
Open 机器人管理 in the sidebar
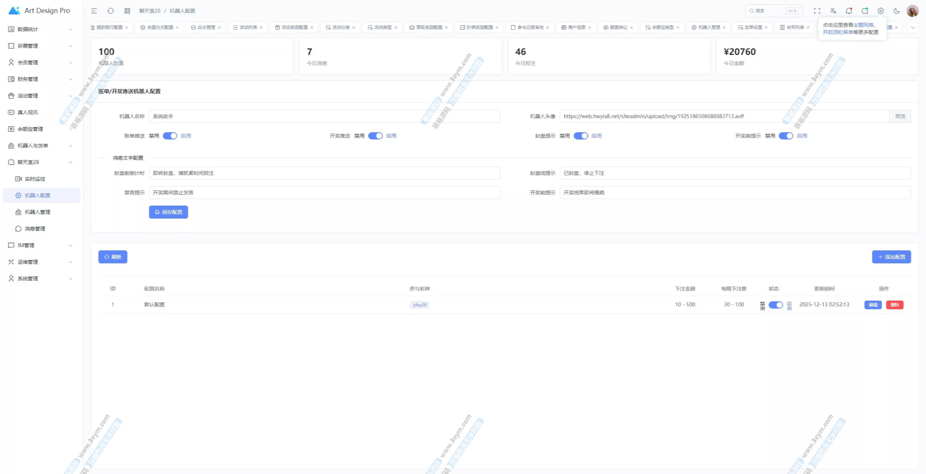(x=38, y=212)
